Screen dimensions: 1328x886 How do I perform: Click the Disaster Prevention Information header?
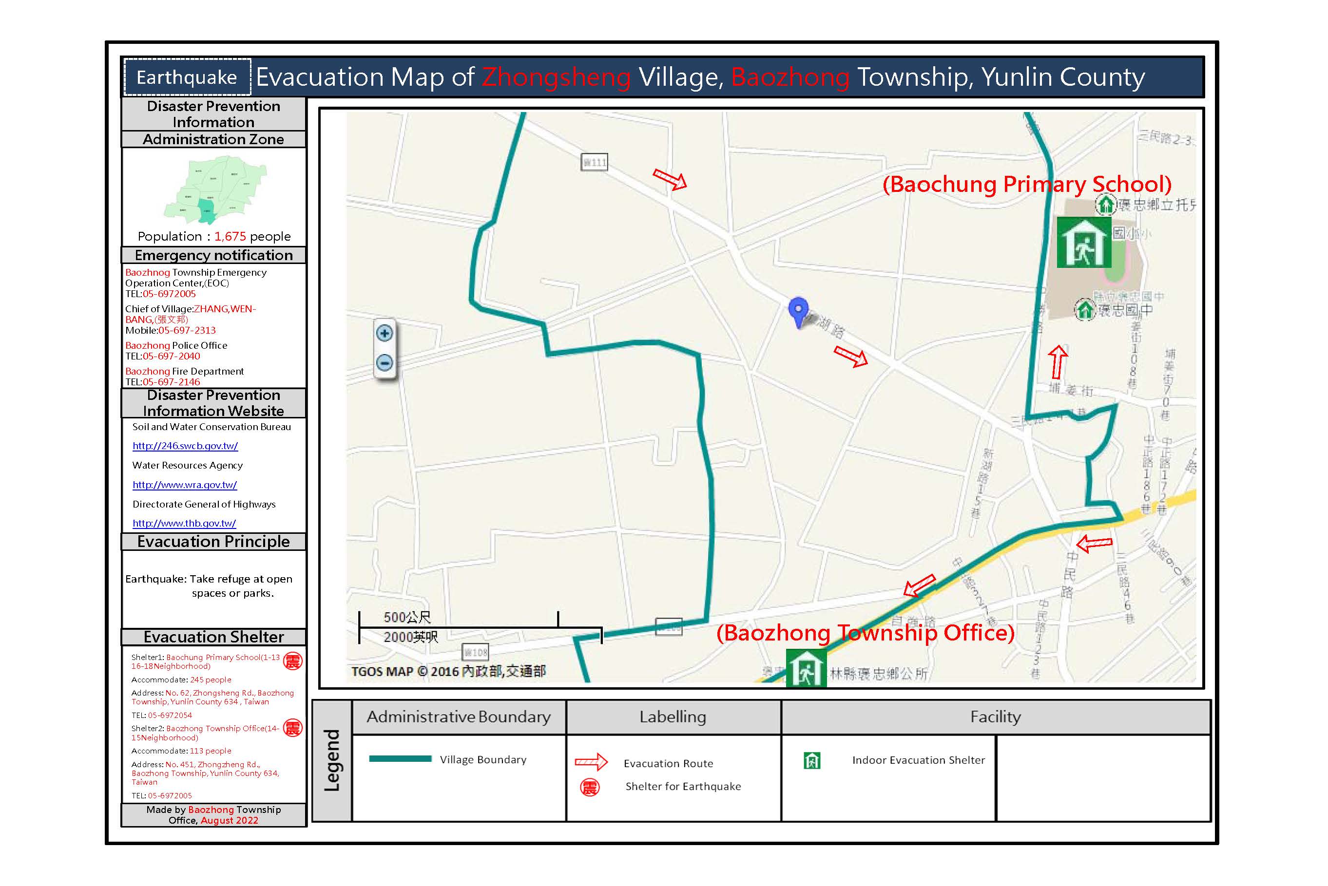214,114
